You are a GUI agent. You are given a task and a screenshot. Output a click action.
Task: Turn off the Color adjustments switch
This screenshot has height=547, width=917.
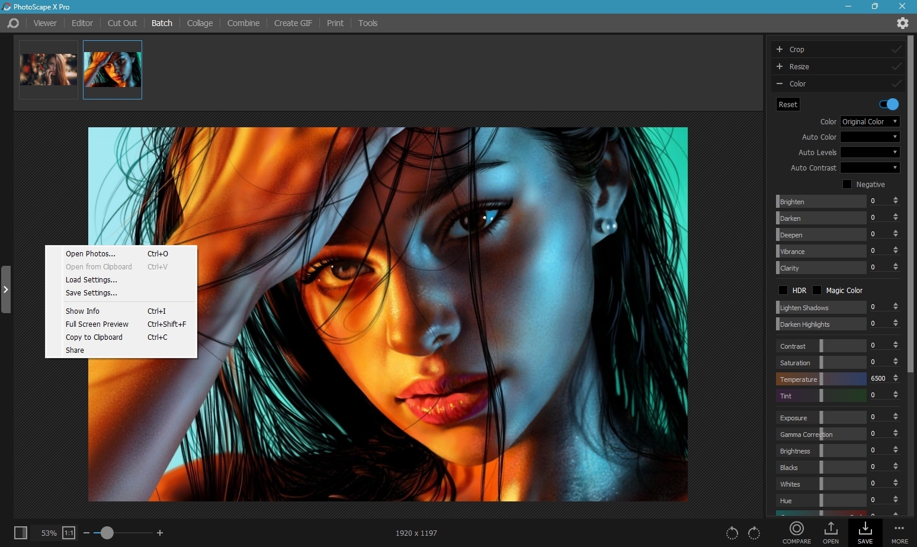pos(889,104)
